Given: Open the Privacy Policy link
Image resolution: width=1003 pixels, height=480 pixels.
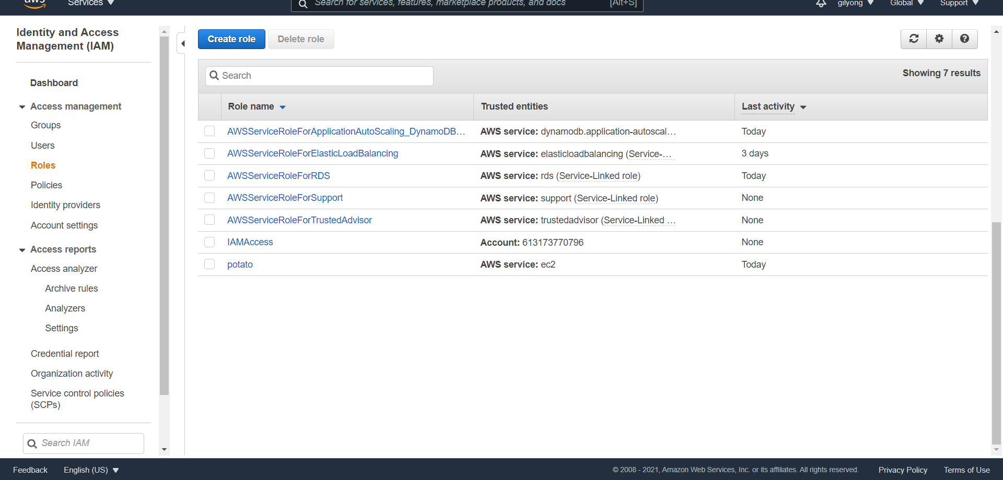Looking at the screenshot, I should point(903,470).
